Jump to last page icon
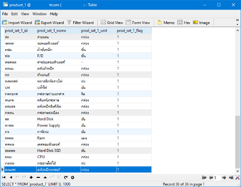The height and width of the screenshot is (187, 241). click(231, 177)
